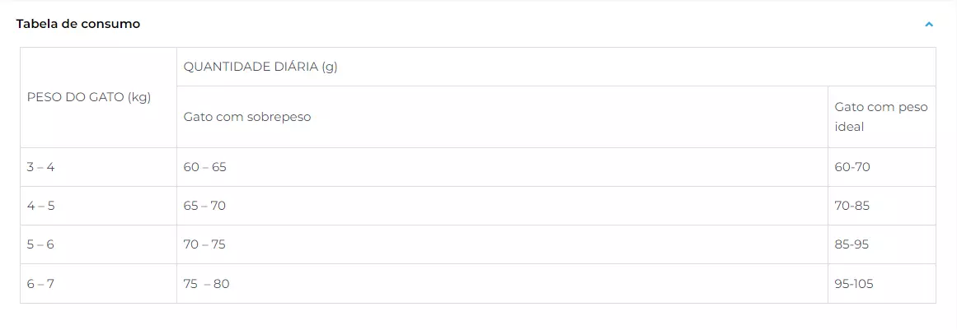Select the PESO DO GATO (kg) header cell
This screenshot has height=330, width=957.
[98, 97]
